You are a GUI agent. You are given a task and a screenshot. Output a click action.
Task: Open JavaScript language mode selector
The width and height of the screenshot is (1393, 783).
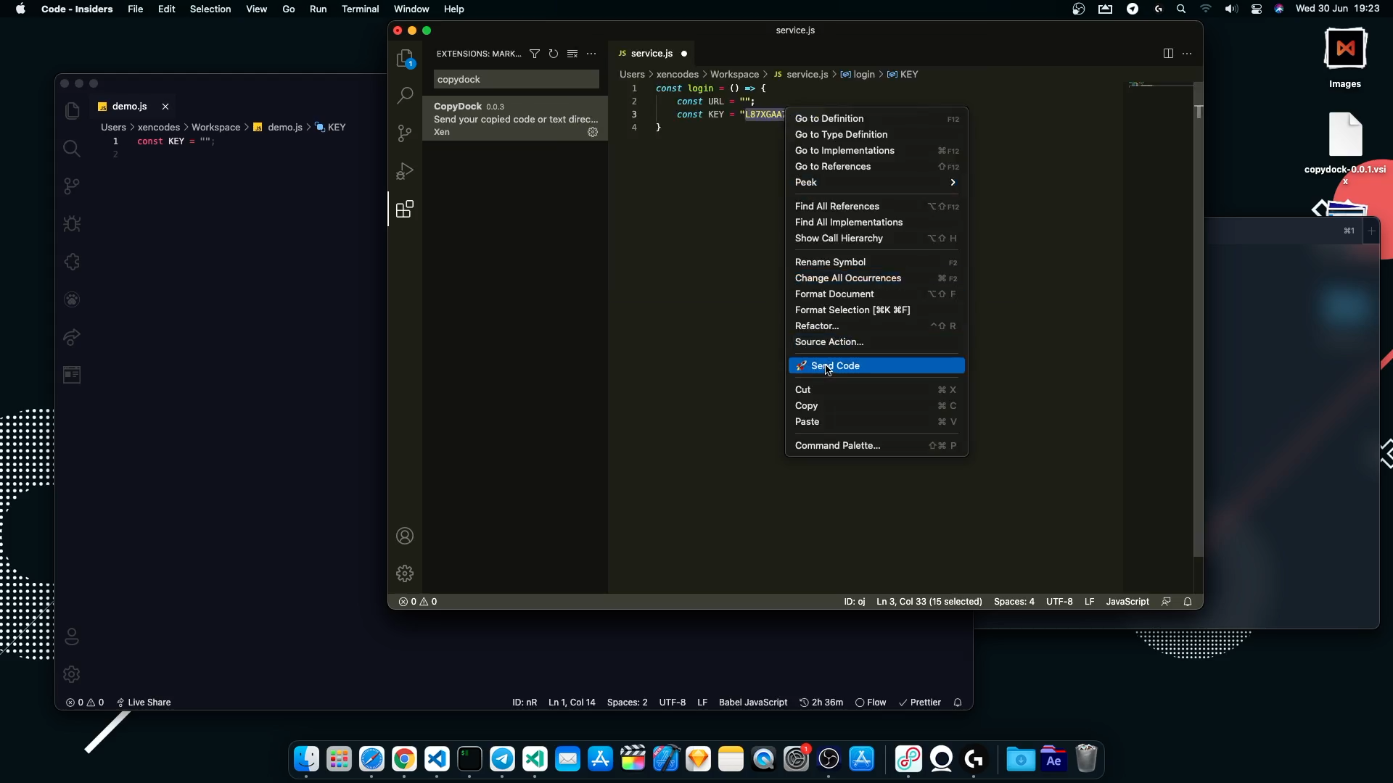coord(1127,602)
